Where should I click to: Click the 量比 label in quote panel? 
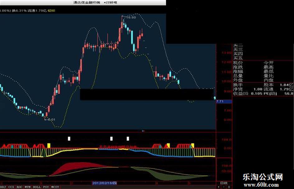point(268,76)
